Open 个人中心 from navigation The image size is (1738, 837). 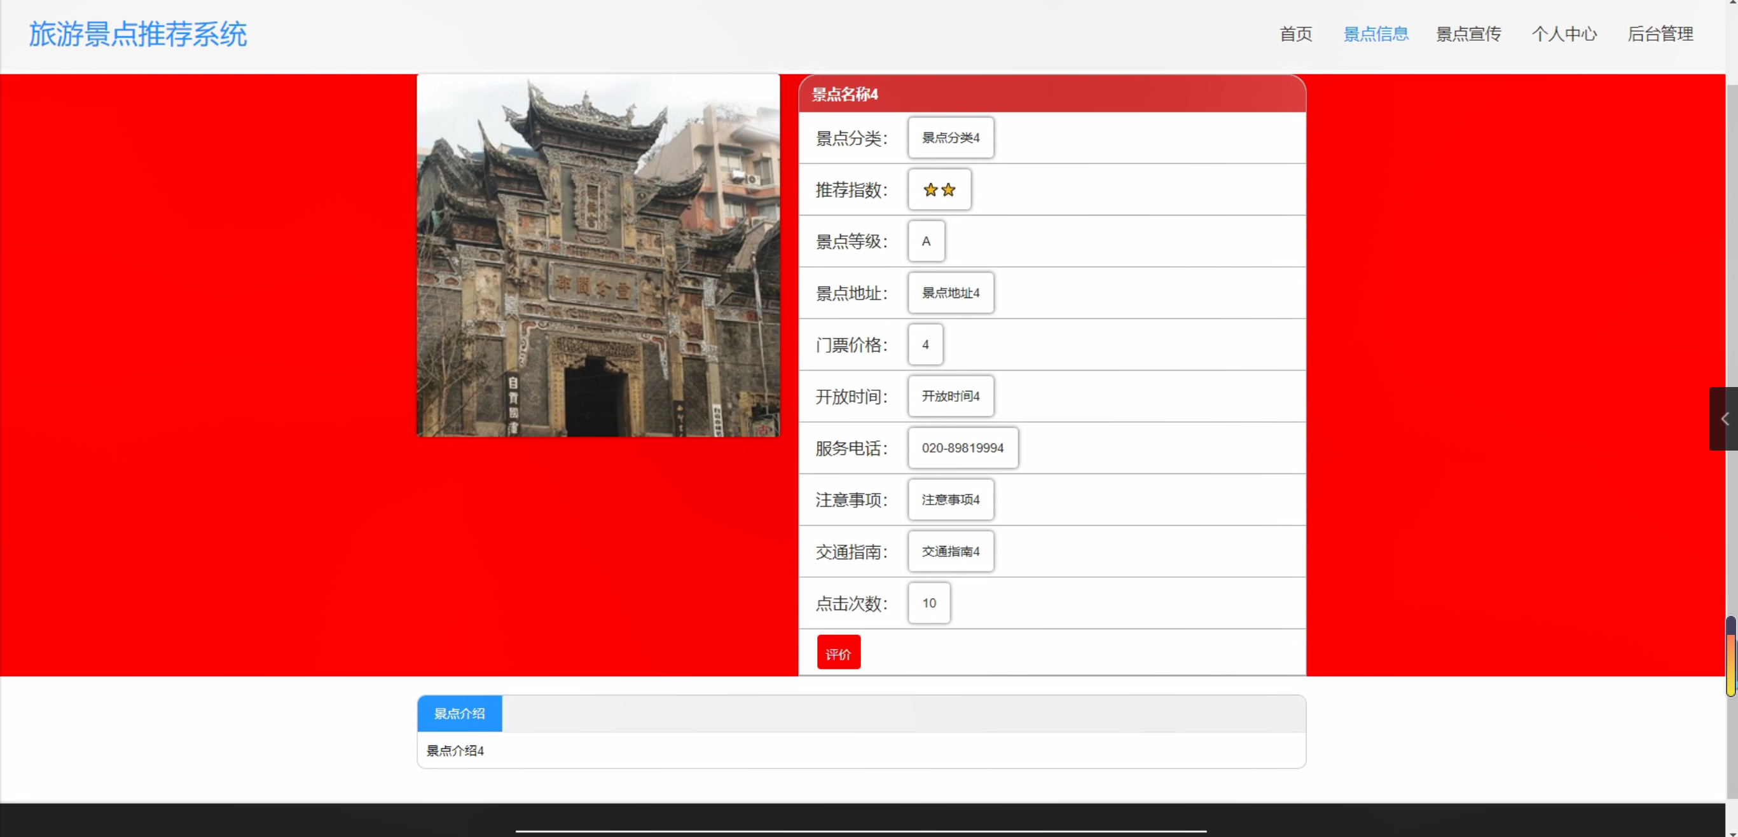pos(1564,34)
